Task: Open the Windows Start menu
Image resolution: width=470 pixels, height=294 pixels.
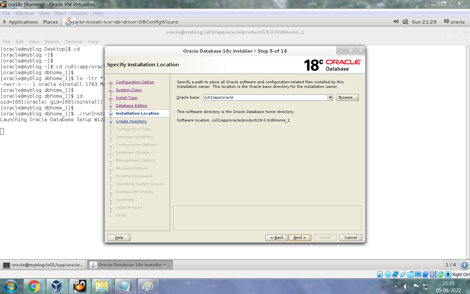Action: click(x=11, y=286)
